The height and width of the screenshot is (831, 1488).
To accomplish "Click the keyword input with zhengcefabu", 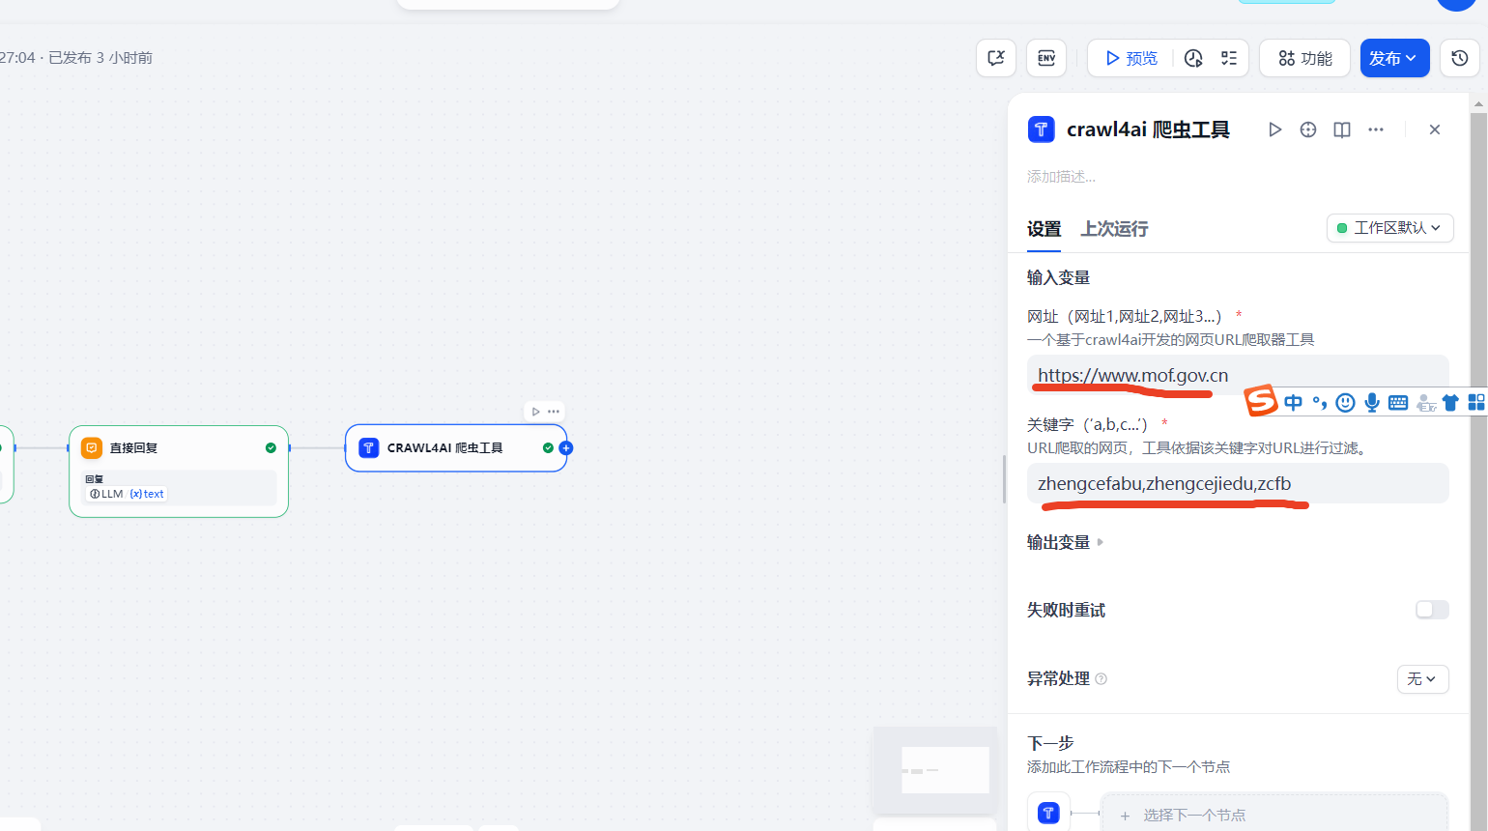I will coord(1238,483).
